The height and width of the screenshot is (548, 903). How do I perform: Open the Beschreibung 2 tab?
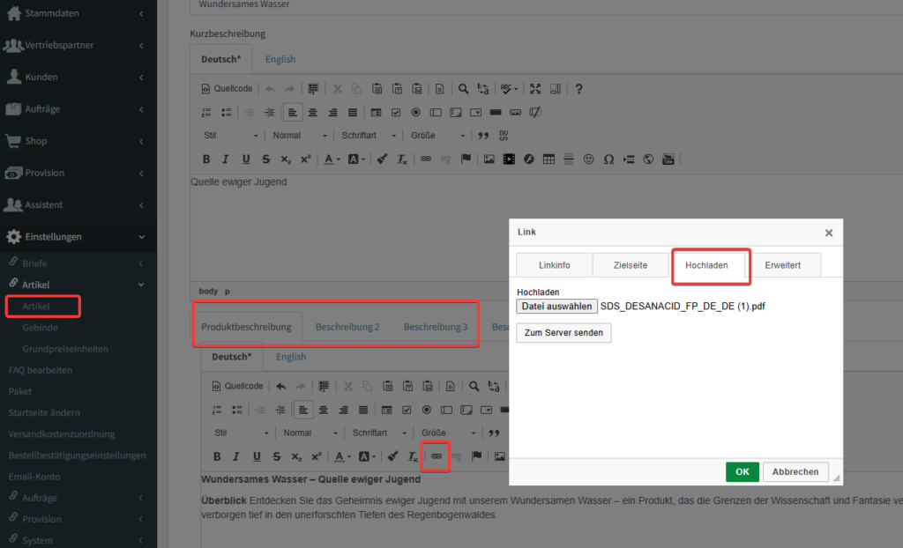pos(347,327)
